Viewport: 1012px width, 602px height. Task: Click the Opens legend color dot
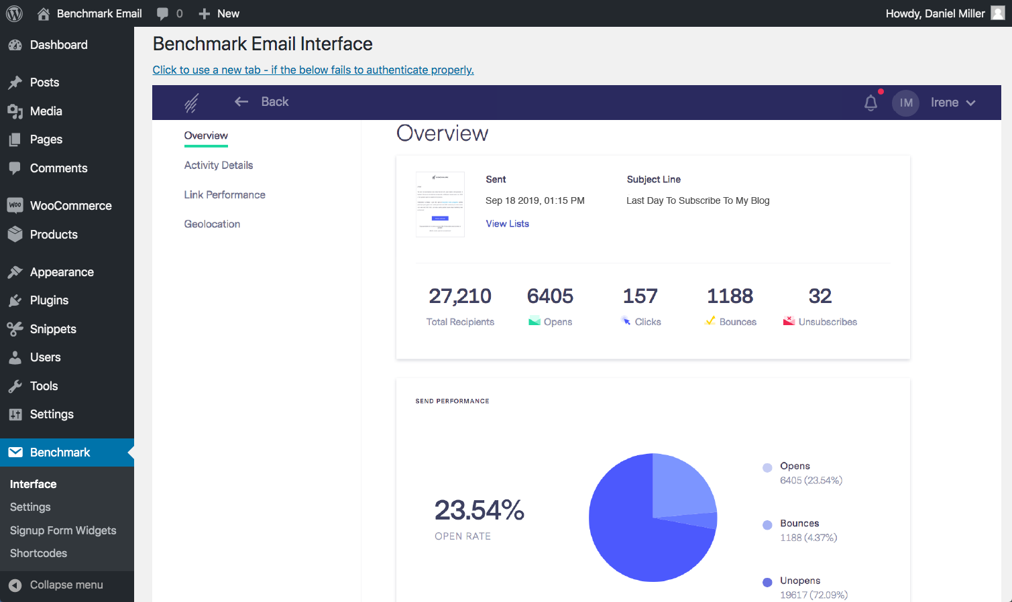(767, 468)
